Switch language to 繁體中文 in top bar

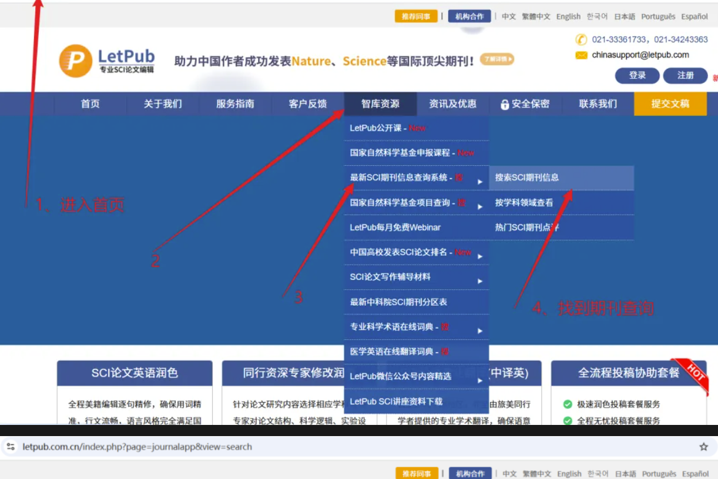click(536, 16)
